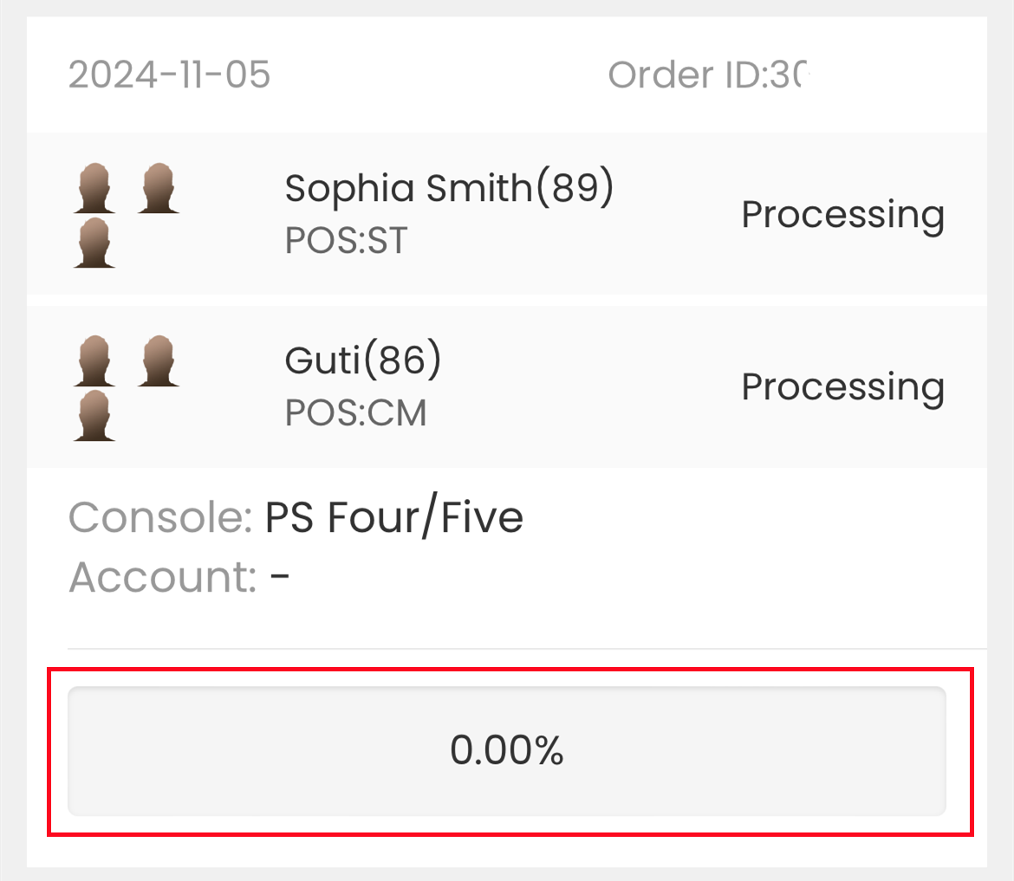The width and height of the screenshot is (1014, 881).
Task: Select the Guti(86) player name
Action: [x=363, y=360]
